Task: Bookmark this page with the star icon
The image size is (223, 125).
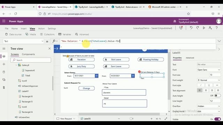Action: click(189, 14)
